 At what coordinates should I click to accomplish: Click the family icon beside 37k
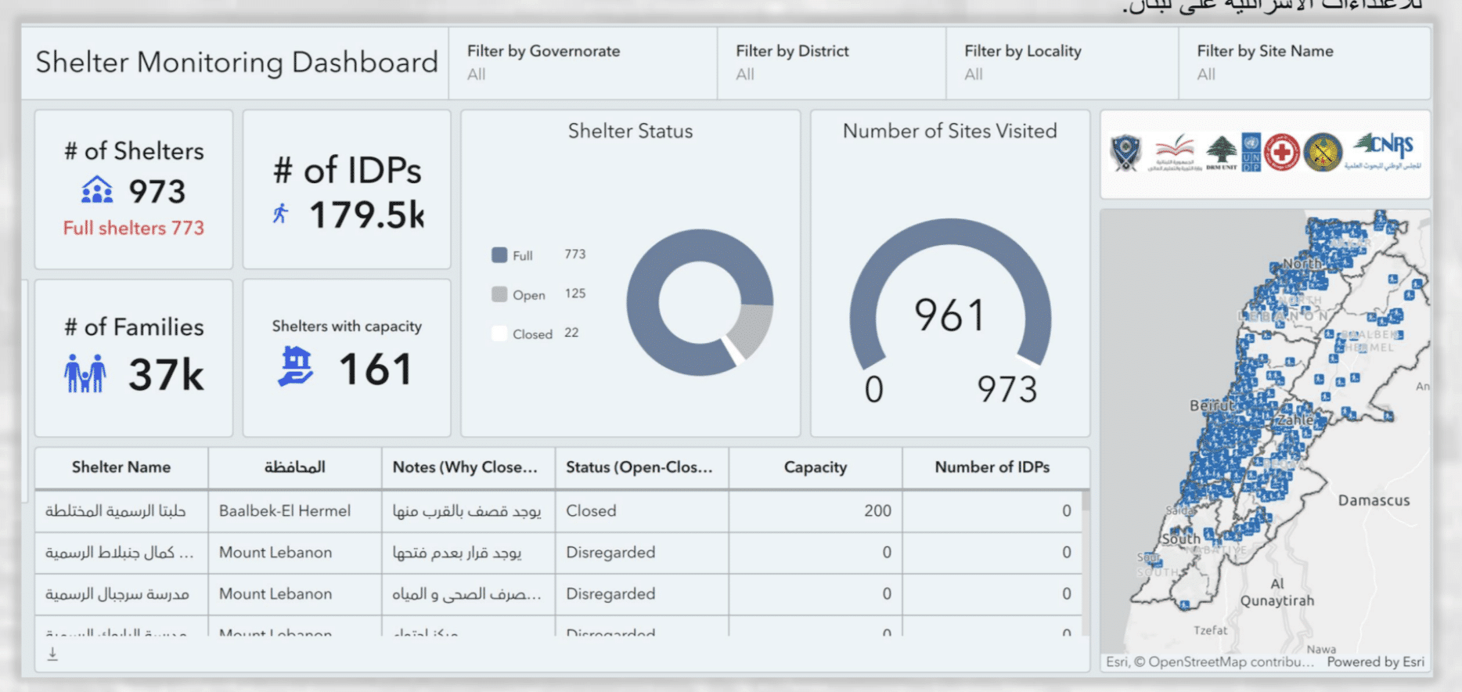point(85,373)
